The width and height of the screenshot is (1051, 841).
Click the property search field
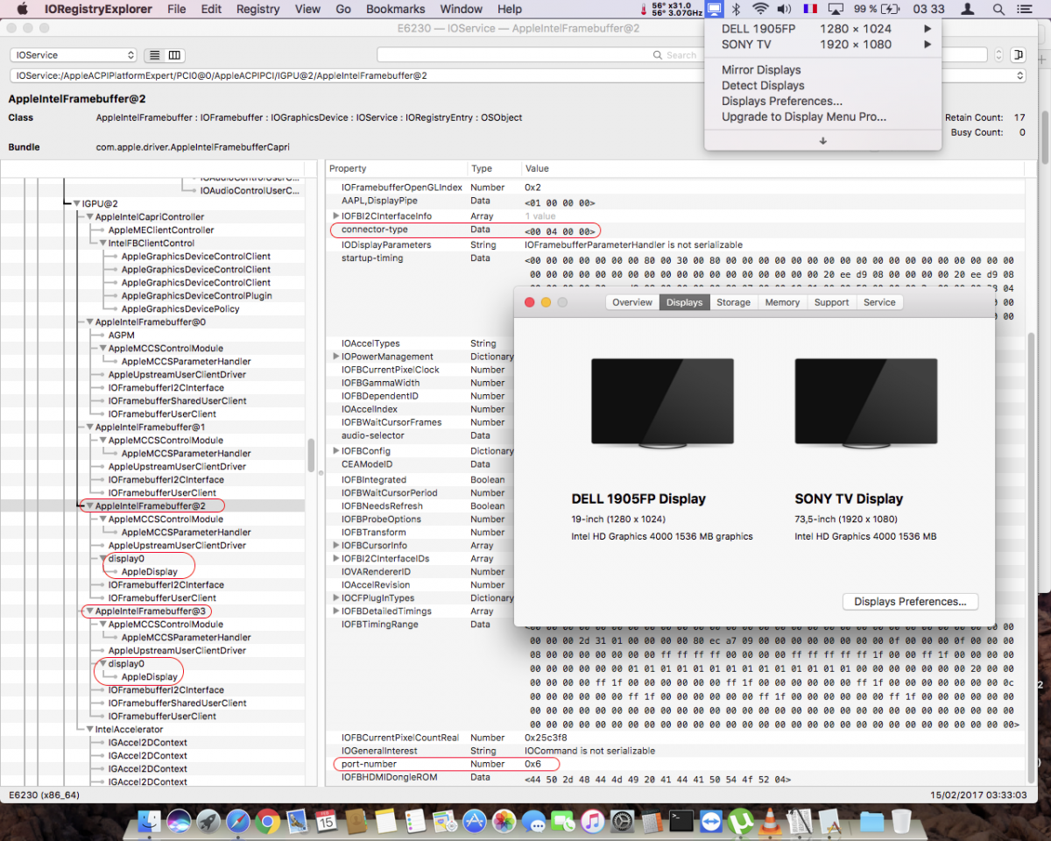coord(613,54)
